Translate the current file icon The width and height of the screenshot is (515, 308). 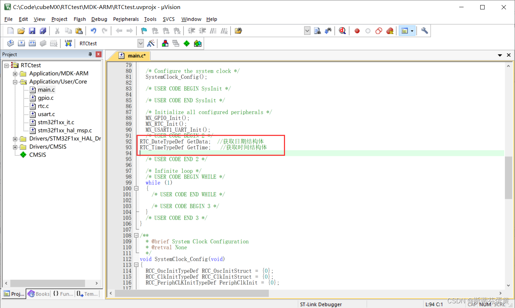pos(11,43)
